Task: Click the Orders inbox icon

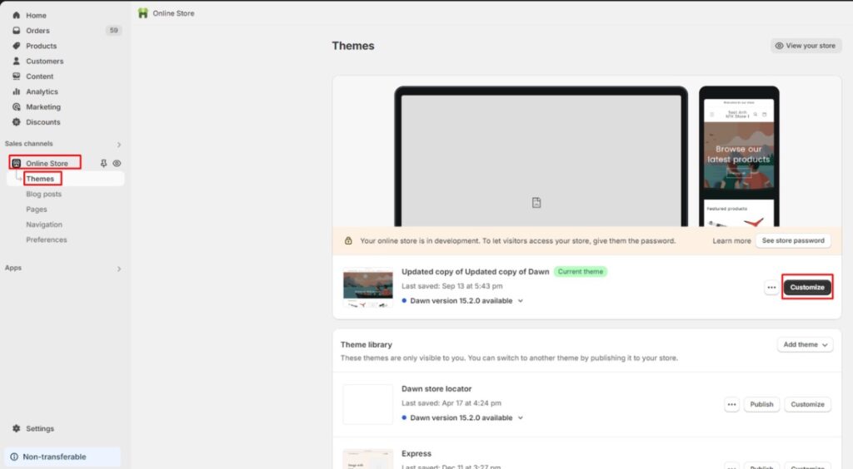Action: 17,31
